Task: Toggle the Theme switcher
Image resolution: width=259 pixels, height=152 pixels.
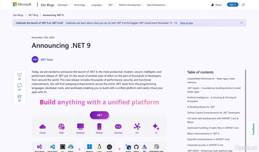Action: [216, 5]
